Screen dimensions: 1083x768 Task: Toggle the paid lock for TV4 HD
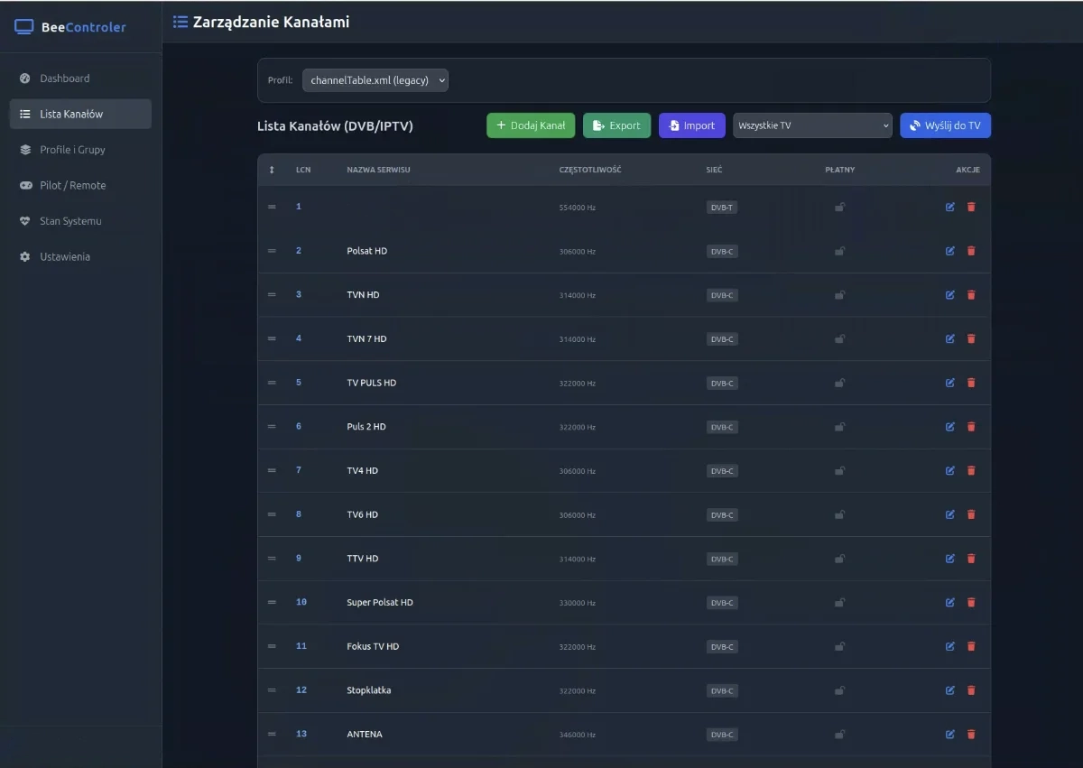point(839,470)
